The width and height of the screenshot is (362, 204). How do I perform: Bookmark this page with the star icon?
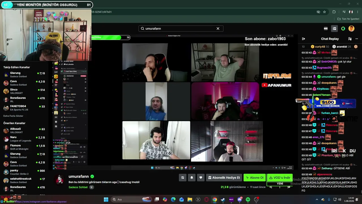pos(324,12)
